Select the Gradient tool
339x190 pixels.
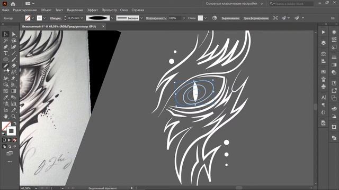click(x=14, y=91)
